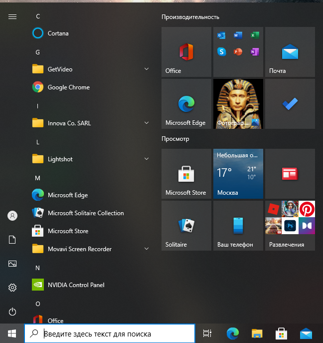
Task: Jump to letter L in the app list
Action: tap(37, 142)
